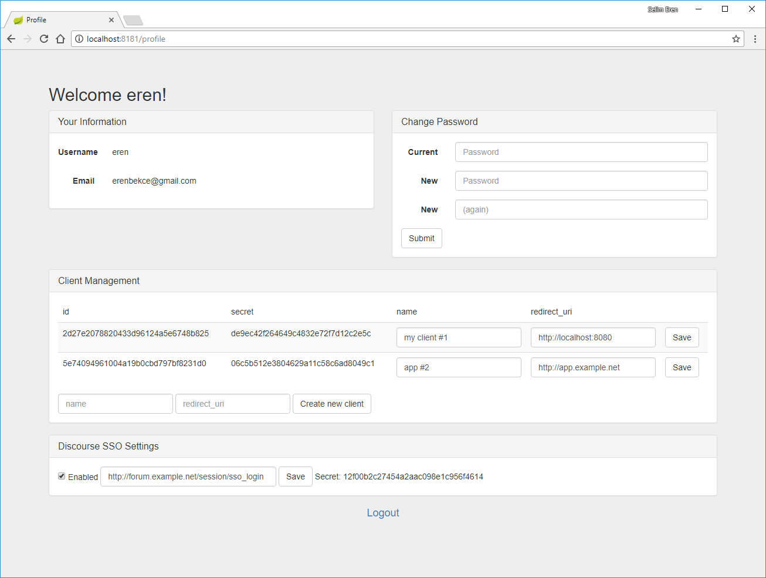Click the redirect_uri column header
This screenshot has height=578, width=766.
point(551,312)
